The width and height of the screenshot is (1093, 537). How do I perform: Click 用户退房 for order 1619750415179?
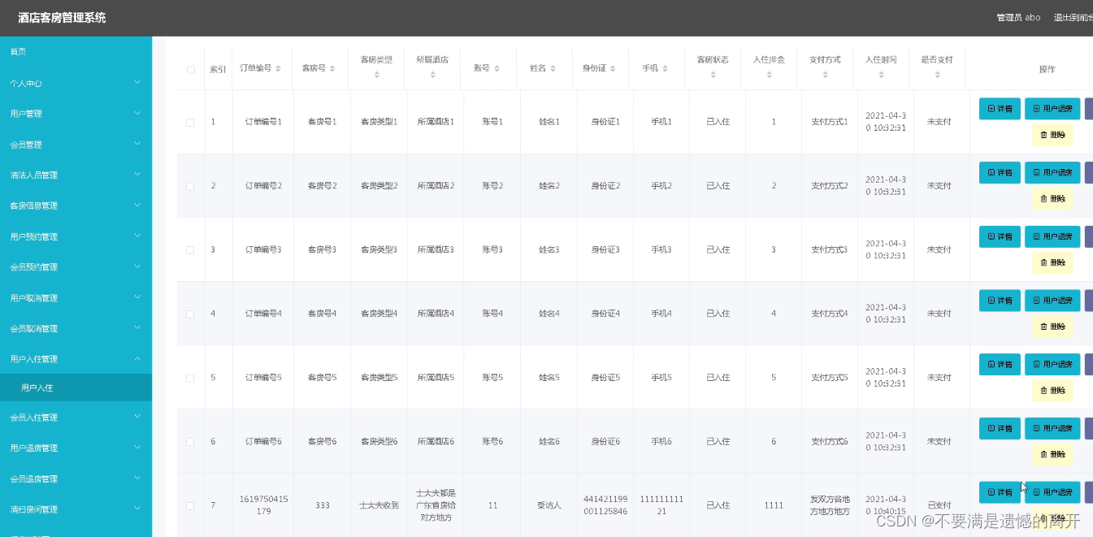pos(1052,492)
